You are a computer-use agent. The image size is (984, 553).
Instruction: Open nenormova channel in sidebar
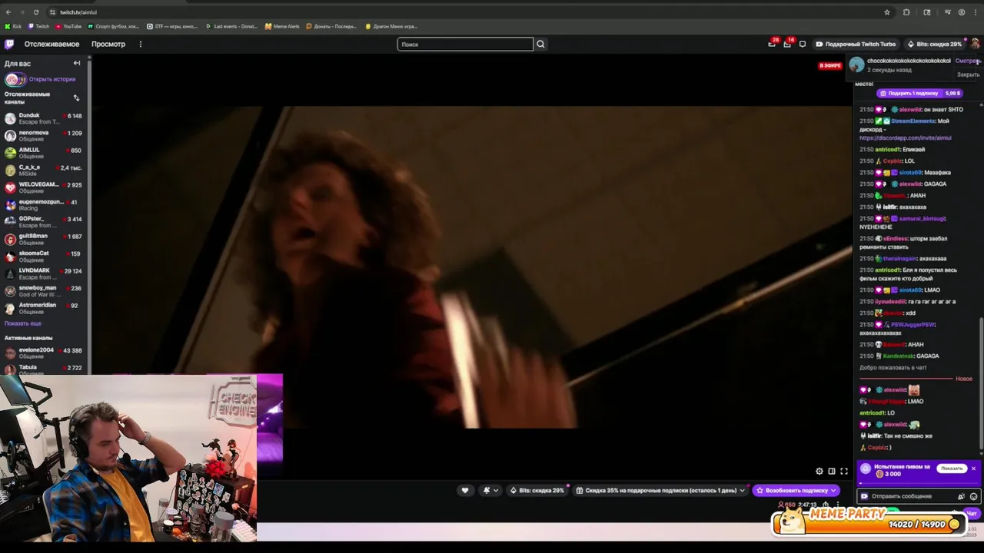[x=44, y=136]
